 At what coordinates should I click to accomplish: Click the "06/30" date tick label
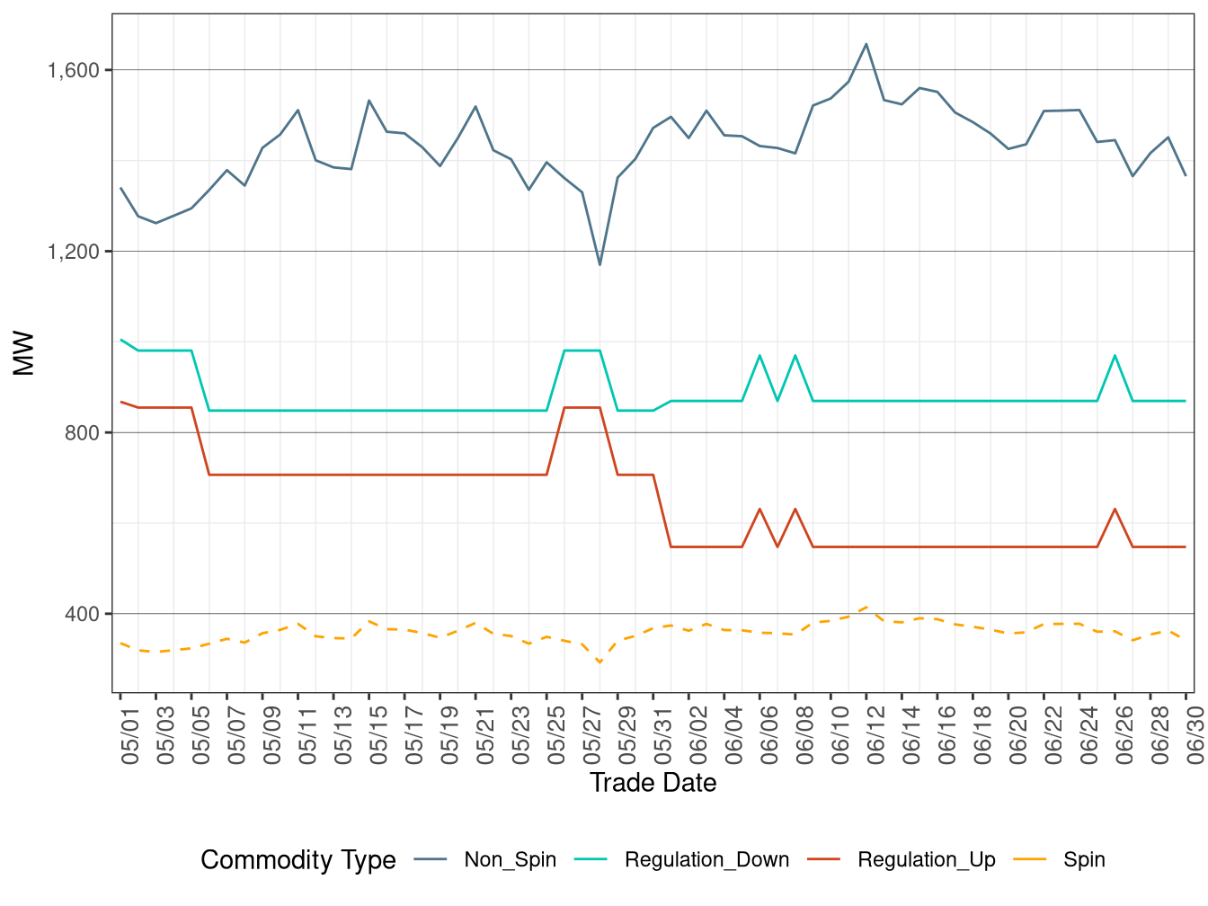[1196, 736]
